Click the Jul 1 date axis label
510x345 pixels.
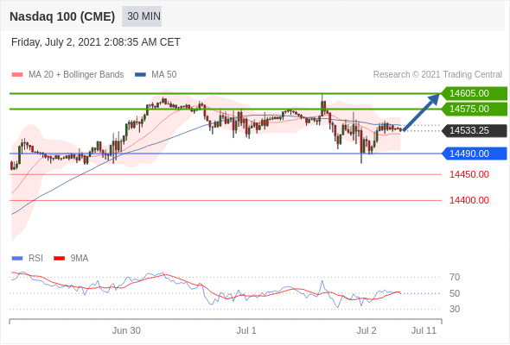click(x=246, y=330)
